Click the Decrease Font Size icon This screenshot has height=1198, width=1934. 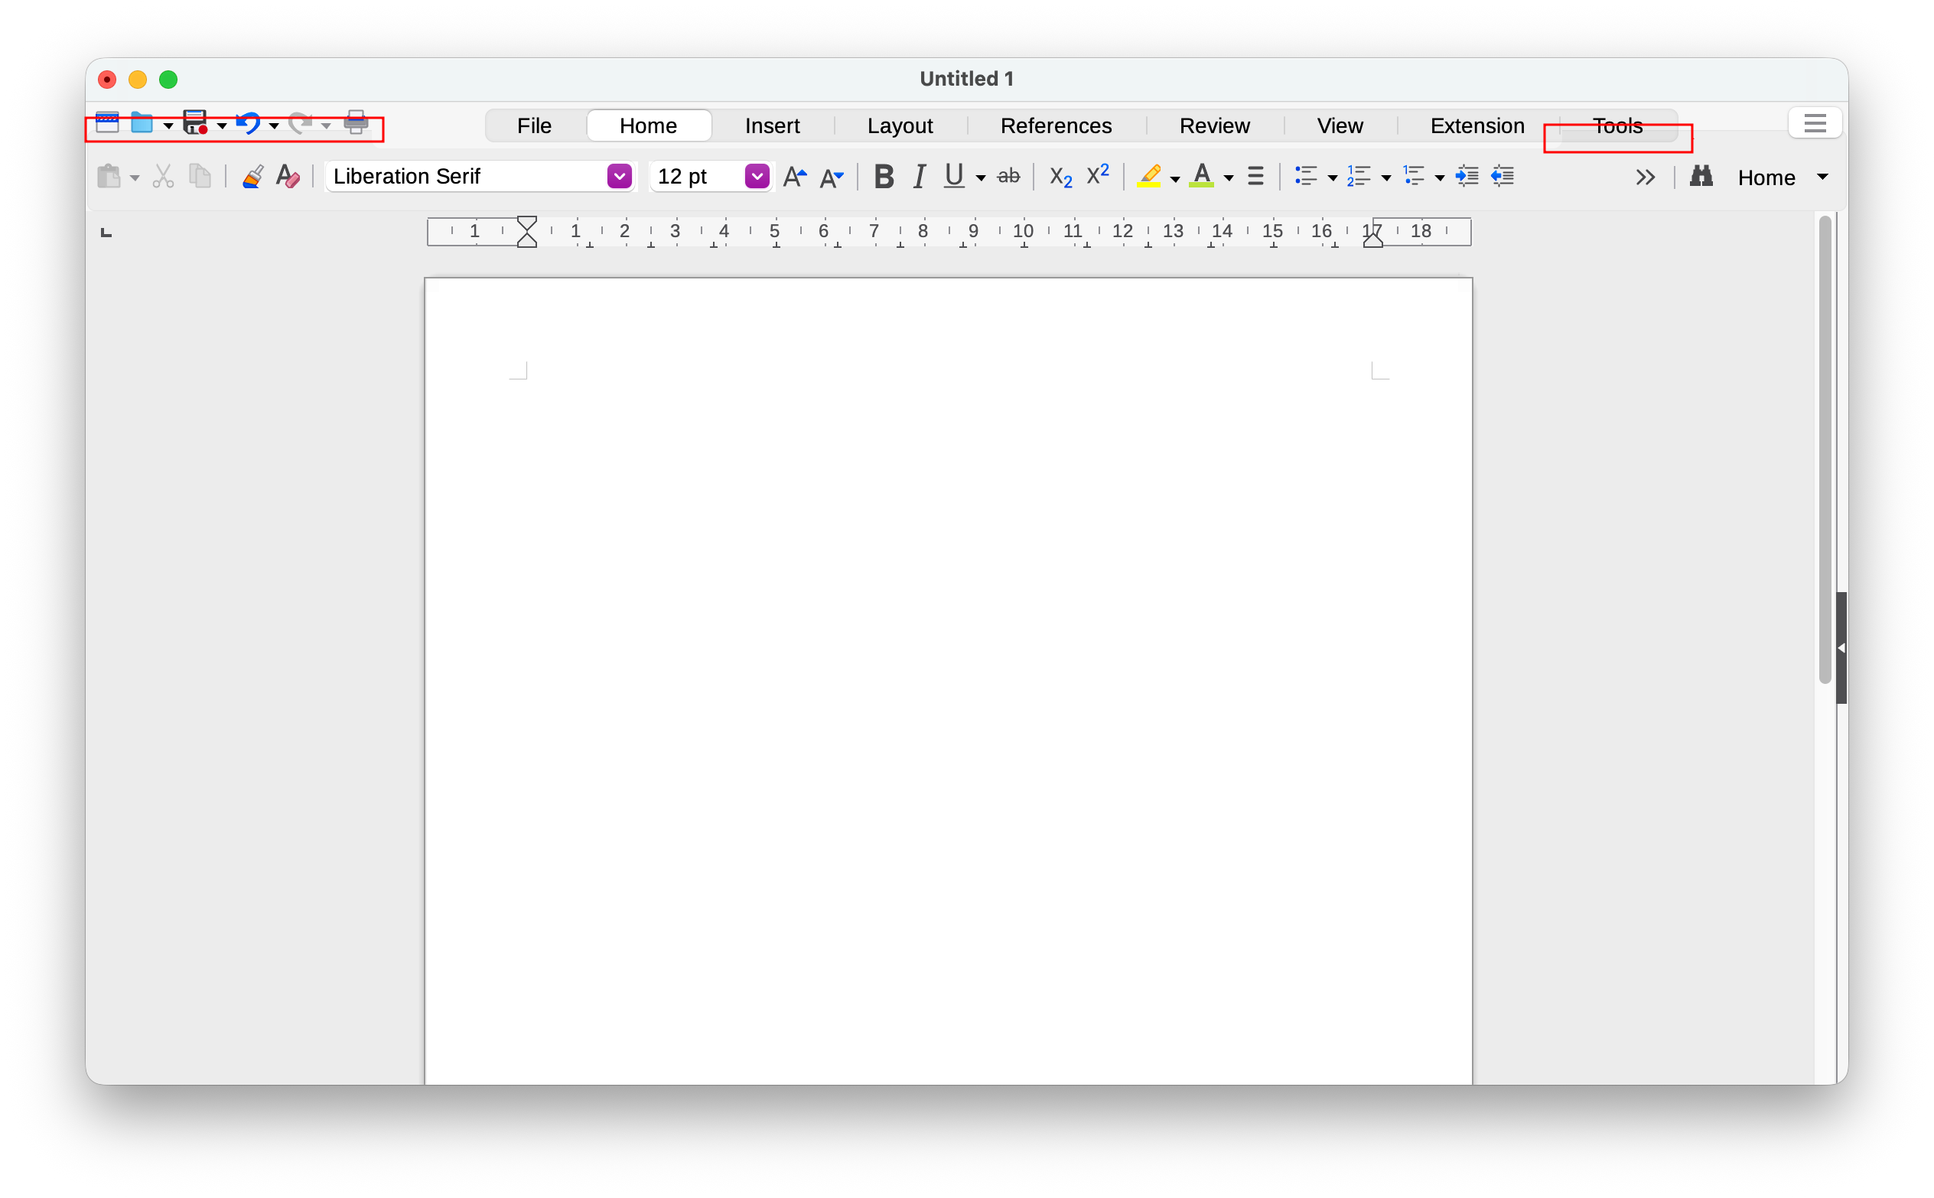[x=831, y=177]
